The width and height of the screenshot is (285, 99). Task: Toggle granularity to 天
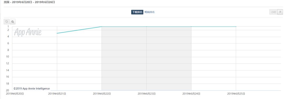coord(280,12)
